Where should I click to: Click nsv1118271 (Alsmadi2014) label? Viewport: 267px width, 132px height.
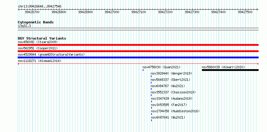click(x=40, y=61)
